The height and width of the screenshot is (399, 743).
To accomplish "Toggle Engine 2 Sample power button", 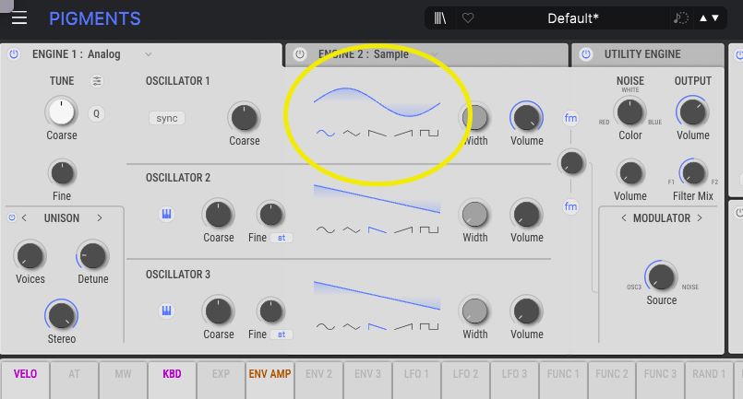I will coord(299,54).
